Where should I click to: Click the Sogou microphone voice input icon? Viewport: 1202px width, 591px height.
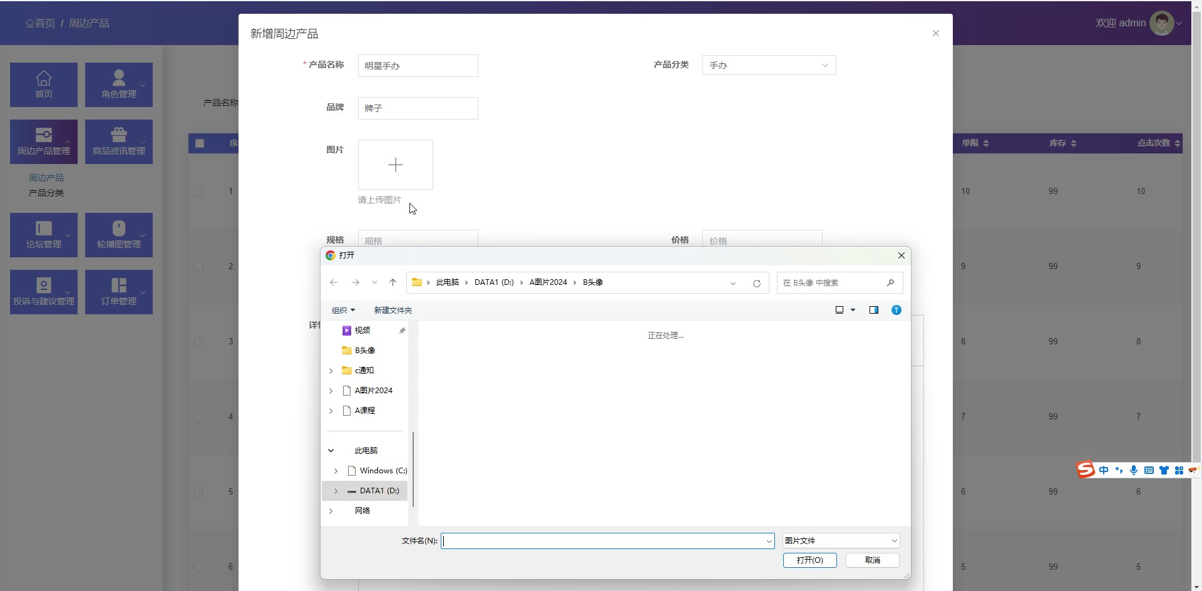1134,470
